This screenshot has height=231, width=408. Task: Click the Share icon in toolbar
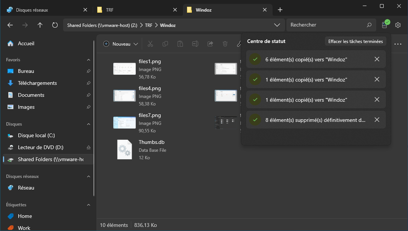point(210,44)
